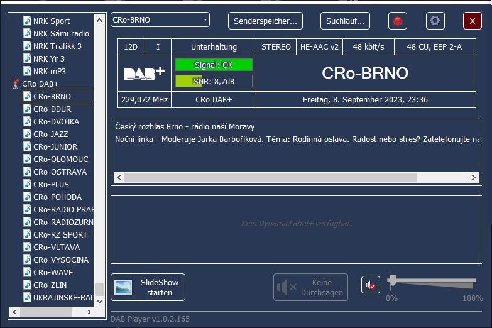Click the DAB+ logo

(x=145, y=74)
